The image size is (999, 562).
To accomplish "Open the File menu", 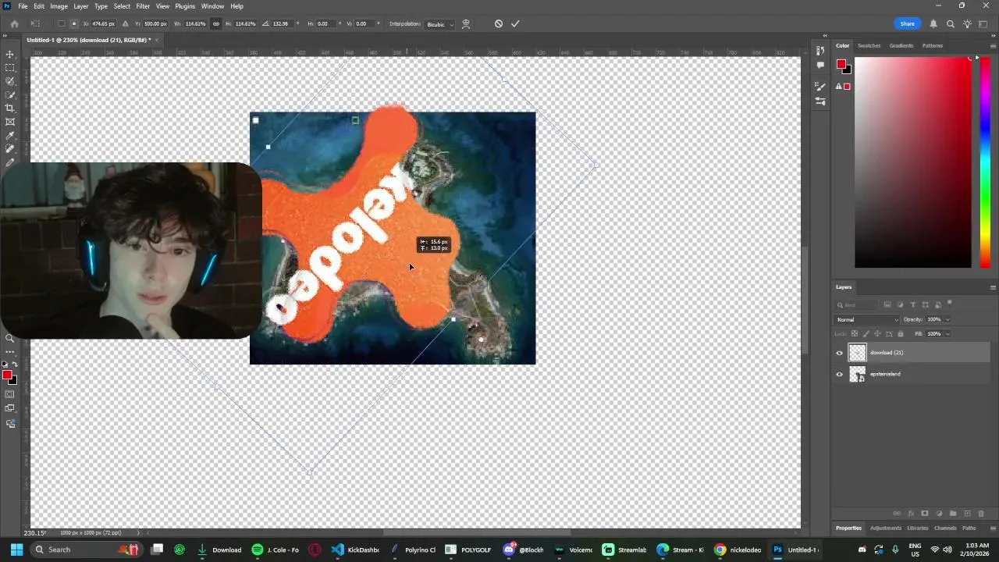I will click(x=23, y=6).
